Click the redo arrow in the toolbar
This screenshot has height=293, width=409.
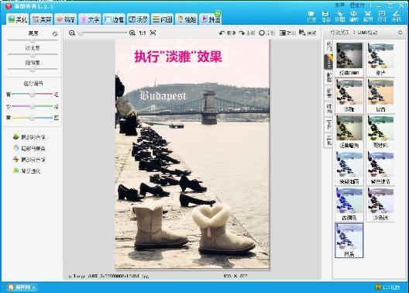pos(242,33)
